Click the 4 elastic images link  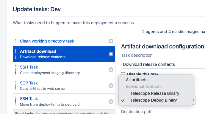[184, 32]
